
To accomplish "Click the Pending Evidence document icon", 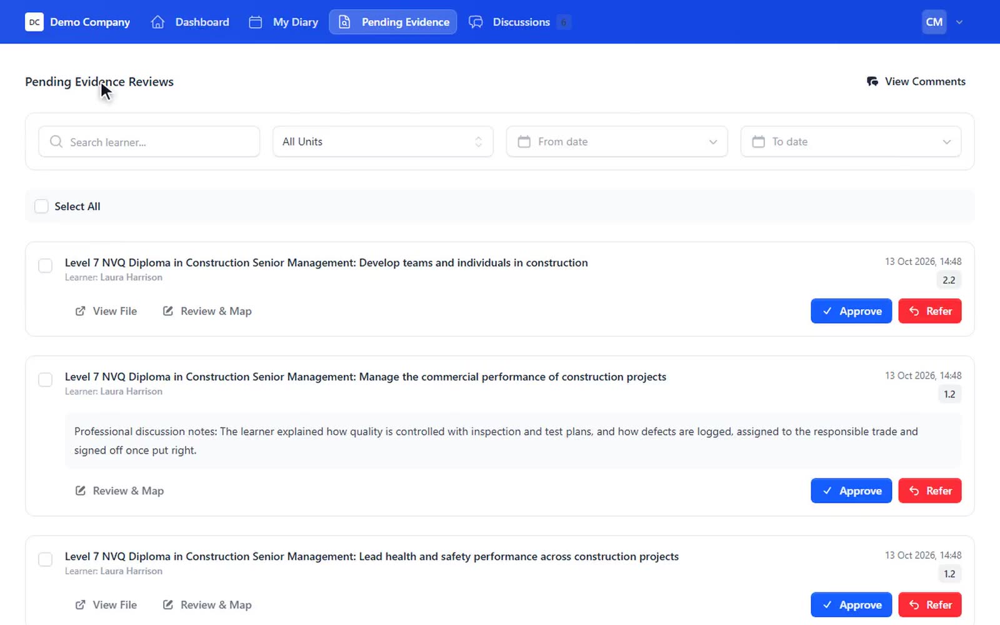I will 344,22.
